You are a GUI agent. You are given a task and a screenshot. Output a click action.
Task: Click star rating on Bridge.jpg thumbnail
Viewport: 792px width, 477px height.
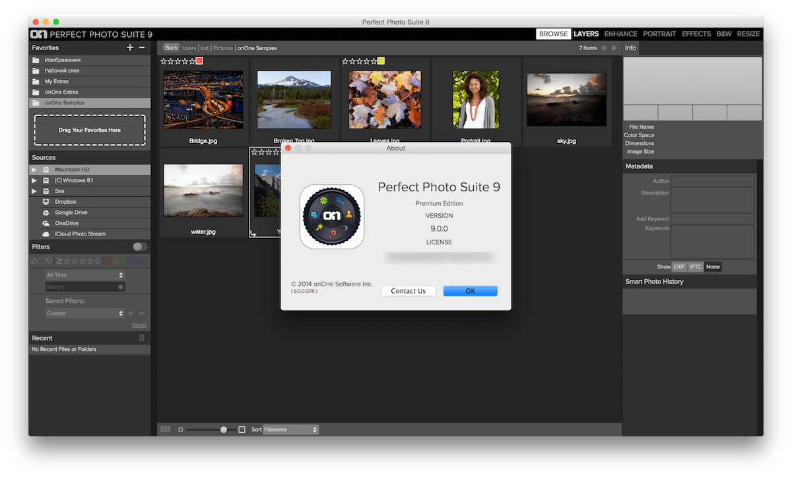(x=178, y=61)
